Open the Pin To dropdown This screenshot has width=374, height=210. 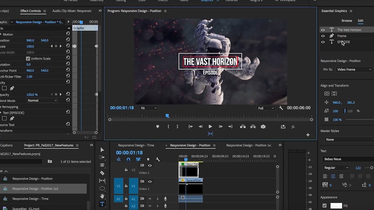coord(354,69)
